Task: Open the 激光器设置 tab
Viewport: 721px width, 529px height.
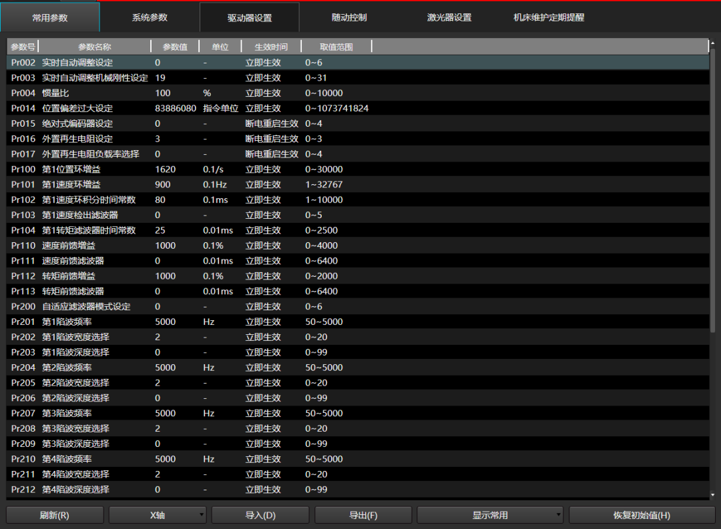Action: tap(449, 17)
